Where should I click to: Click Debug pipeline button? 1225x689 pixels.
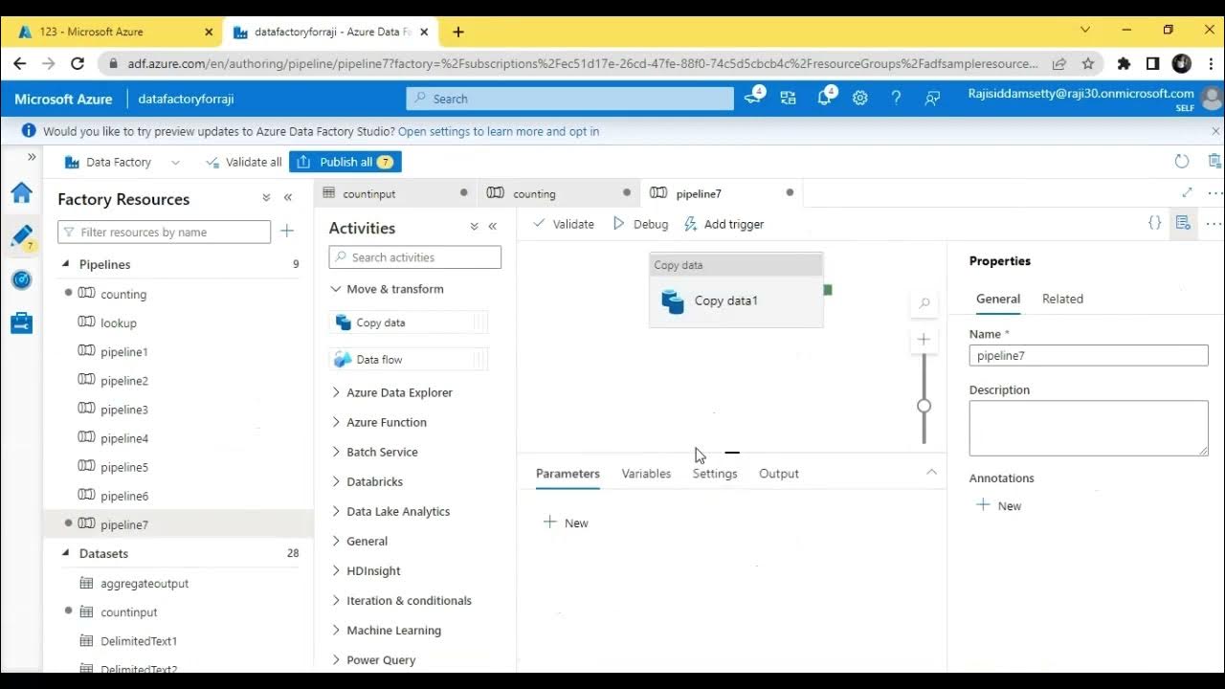tap(640, 224)
